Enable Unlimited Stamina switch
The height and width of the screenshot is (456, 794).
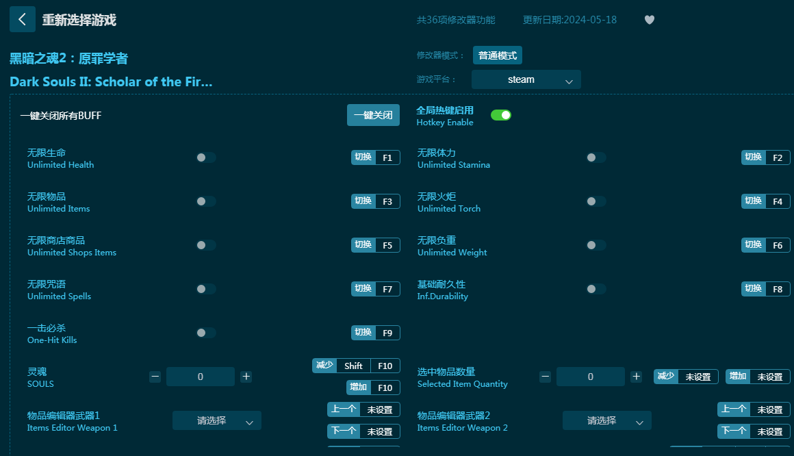pos(596,157)
